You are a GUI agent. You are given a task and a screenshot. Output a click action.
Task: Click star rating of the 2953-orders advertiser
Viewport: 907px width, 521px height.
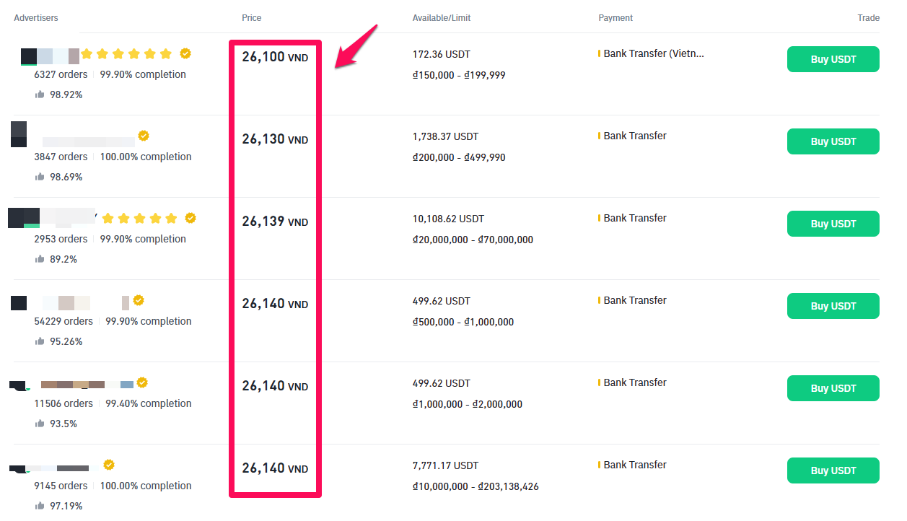pyautogui.click(x=139, y=218)
